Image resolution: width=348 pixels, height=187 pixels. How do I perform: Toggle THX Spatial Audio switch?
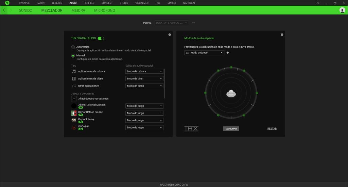click(x=101, y=39)
